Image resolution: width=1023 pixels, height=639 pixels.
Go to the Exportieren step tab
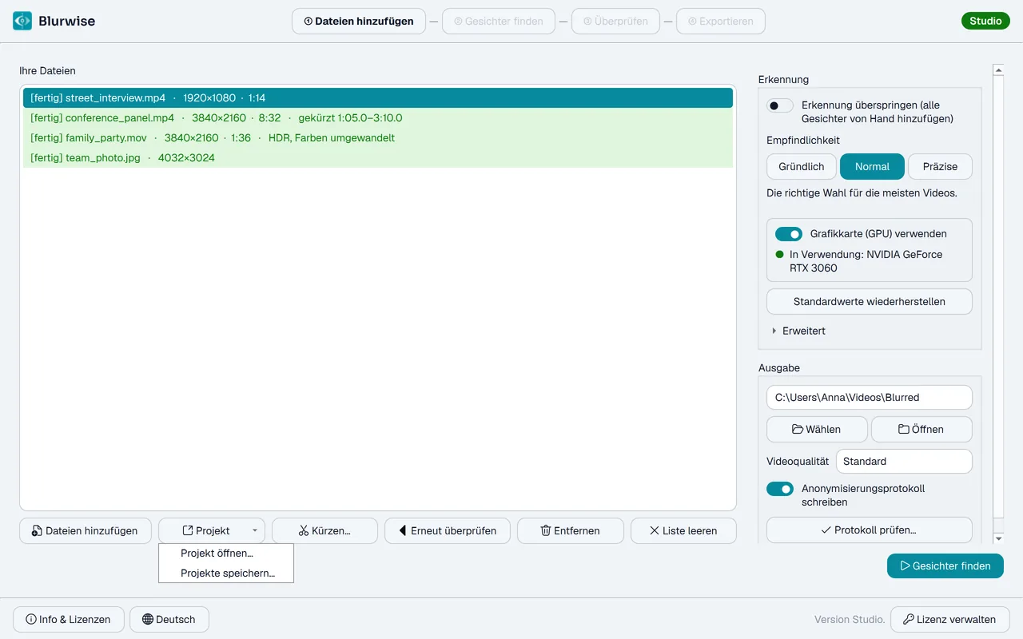click(x=721, y=21)
